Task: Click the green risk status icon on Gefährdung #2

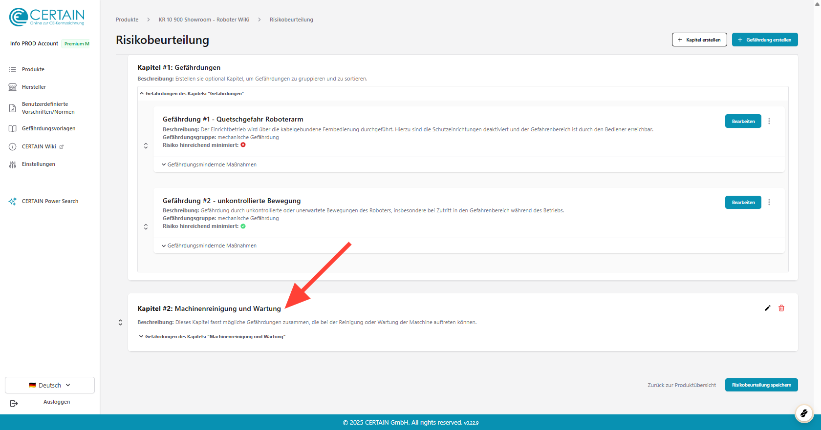Action: point(243,226)
